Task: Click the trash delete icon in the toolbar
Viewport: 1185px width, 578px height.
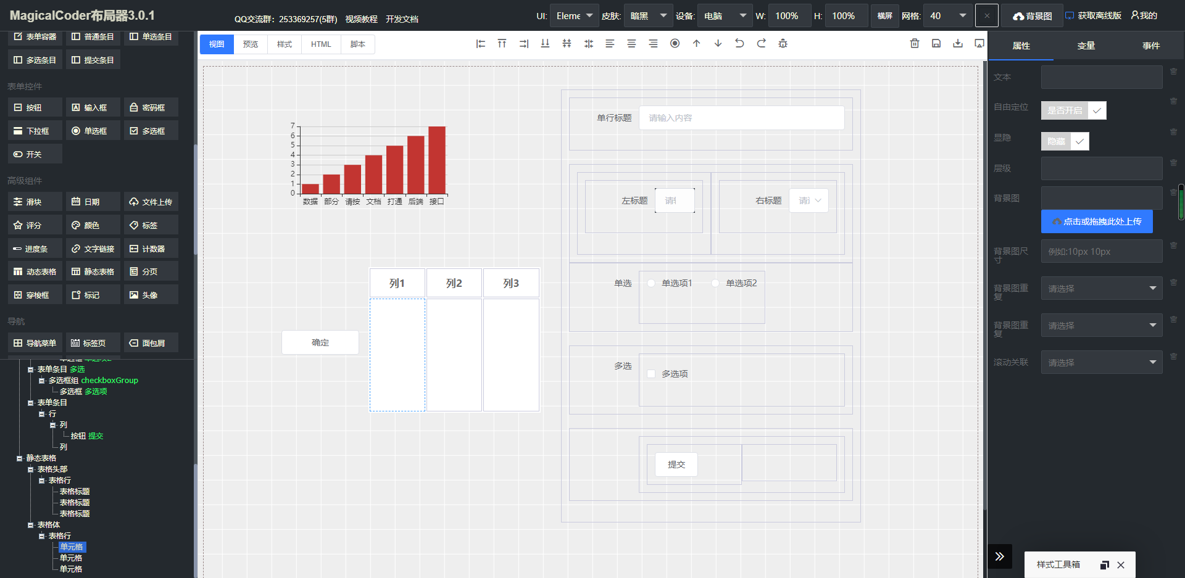Action: [915, 43]
